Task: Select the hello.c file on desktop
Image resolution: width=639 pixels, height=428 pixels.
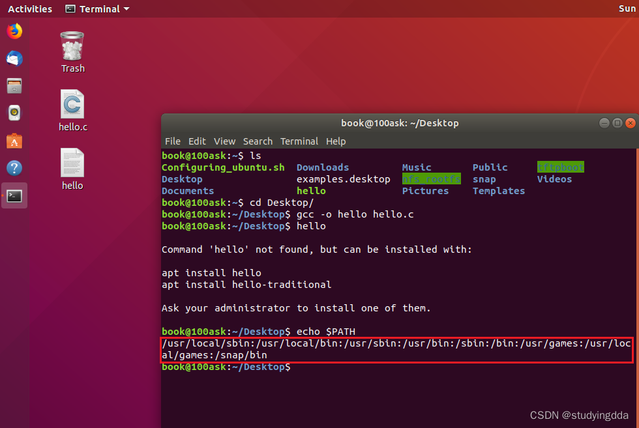Action: point(72,110)
